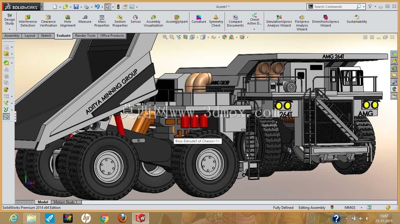400x224 pixels.
Task: Open Internet Explorer from the taskbar
Action: click(13, 218)
